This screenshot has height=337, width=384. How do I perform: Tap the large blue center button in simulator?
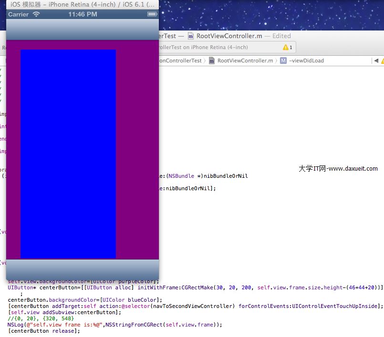point(68,153)
